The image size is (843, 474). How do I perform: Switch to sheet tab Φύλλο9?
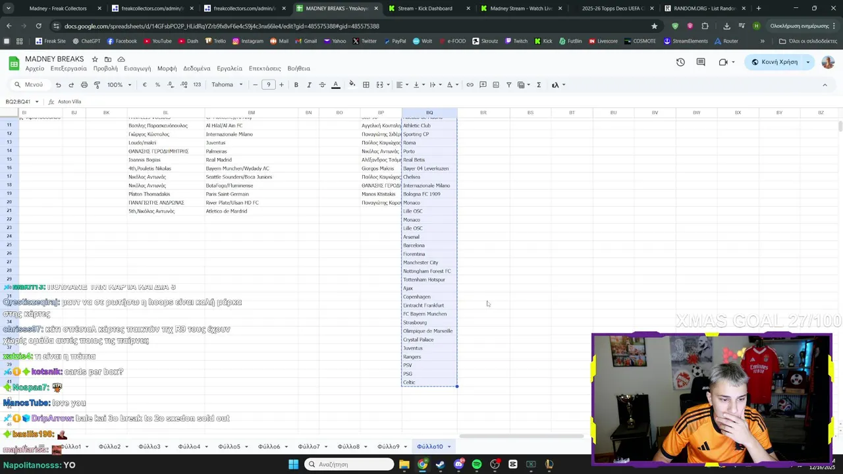[x=389, y=446]
